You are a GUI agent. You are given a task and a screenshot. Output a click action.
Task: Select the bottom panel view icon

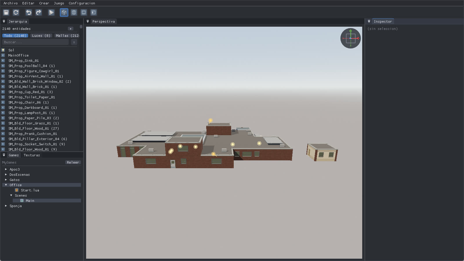point(84,12)
